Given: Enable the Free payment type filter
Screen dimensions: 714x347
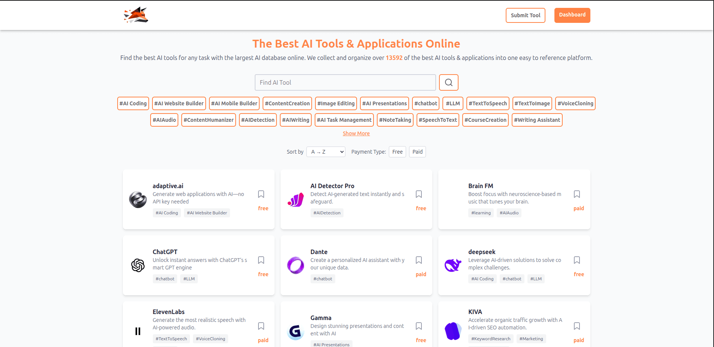Looking at the screenshot, I should point(397,152).
